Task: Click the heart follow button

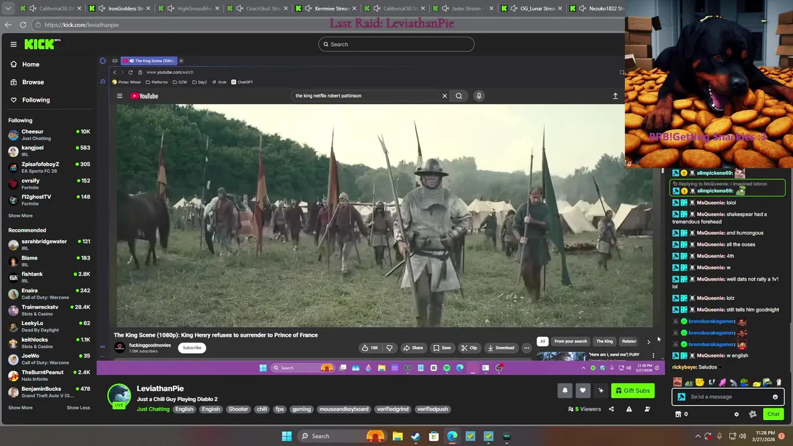Action: point(582,390)
